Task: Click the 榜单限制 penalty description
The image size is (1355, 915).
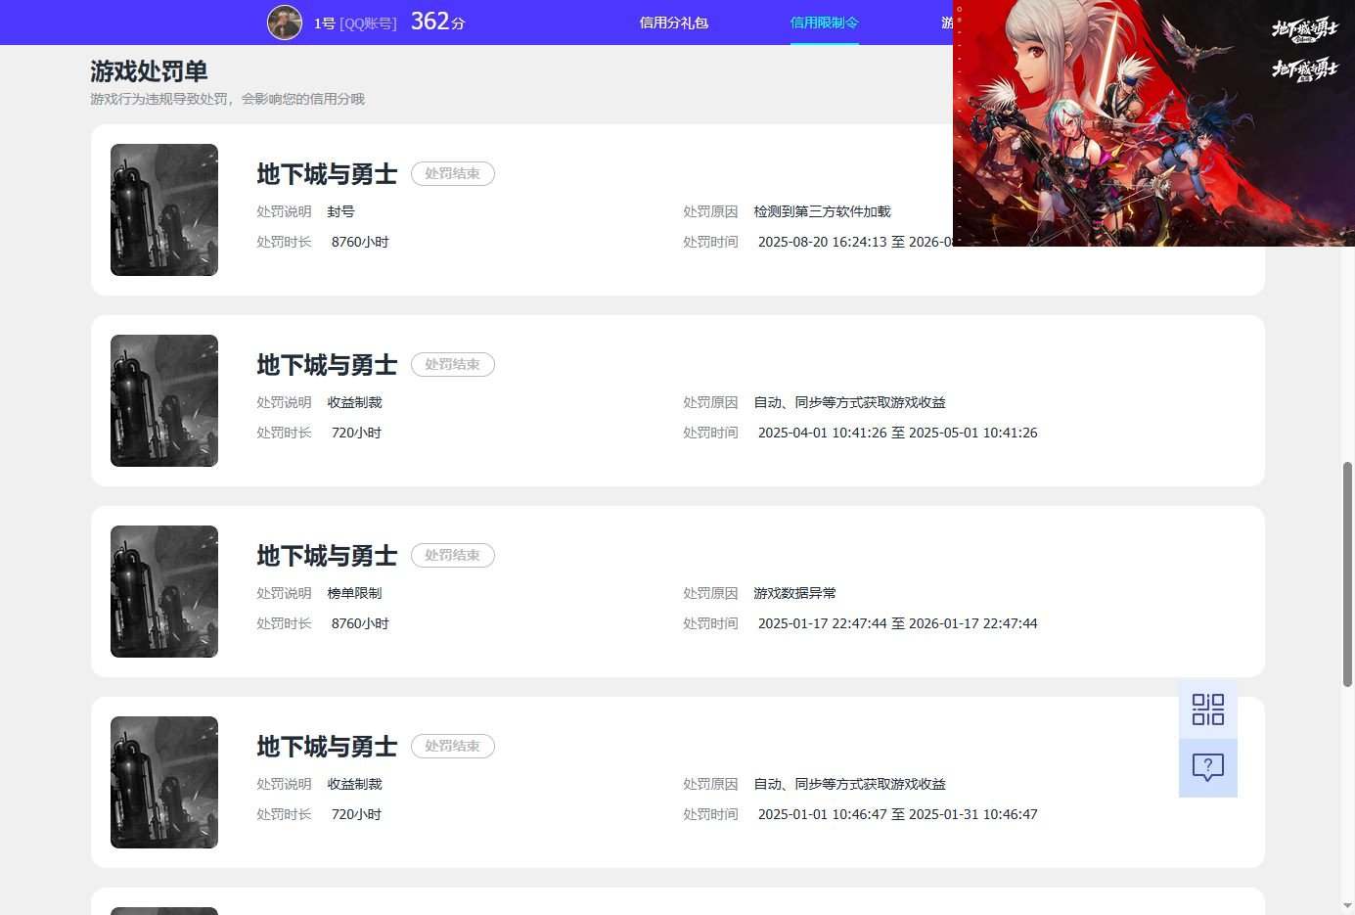Action: [x=355, y=593]
